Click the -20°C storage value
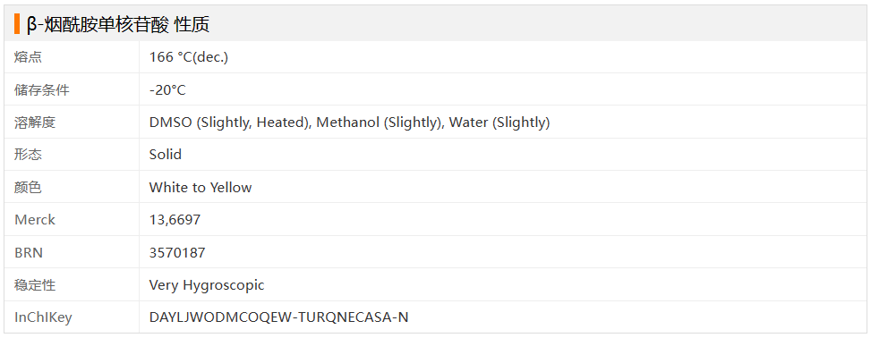Image resolution: width=871 pixels, height=338 pixels. coord(167,90)
